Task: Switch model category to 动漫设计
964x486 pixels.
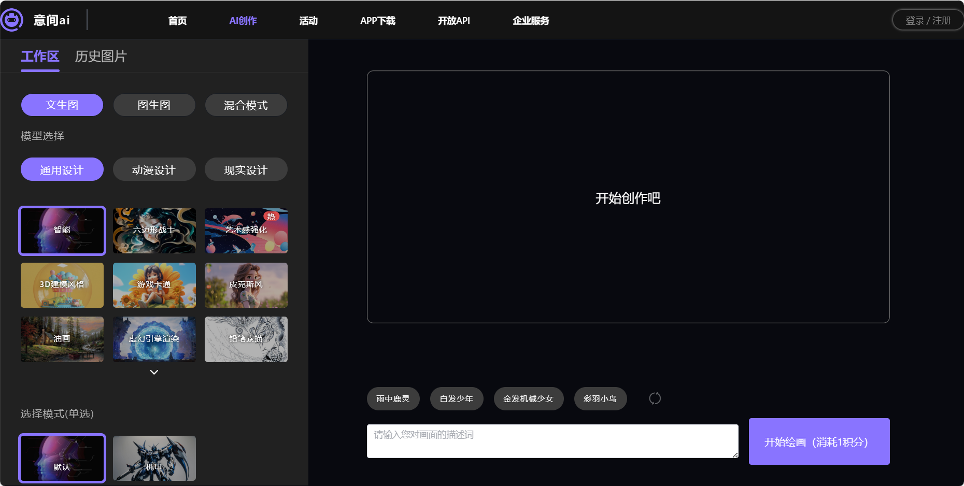Action: click(x=154, y=170)
